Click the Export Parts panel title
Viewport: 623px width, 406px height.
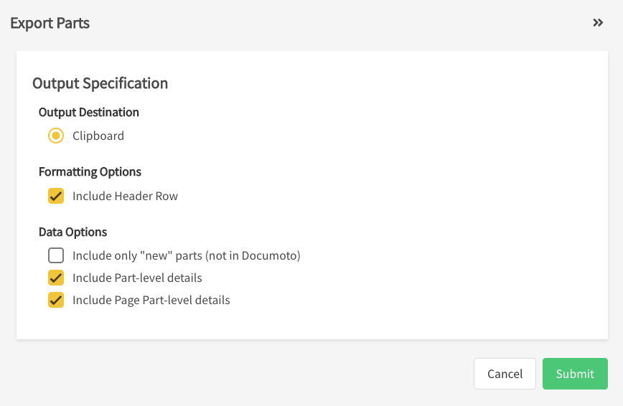pyautogui.click(x=50, y=23)
